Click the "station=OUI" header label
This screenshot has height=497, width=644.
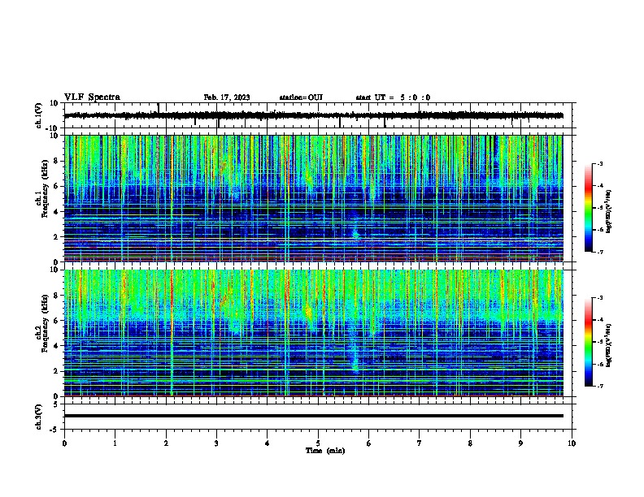pos(301,97)
